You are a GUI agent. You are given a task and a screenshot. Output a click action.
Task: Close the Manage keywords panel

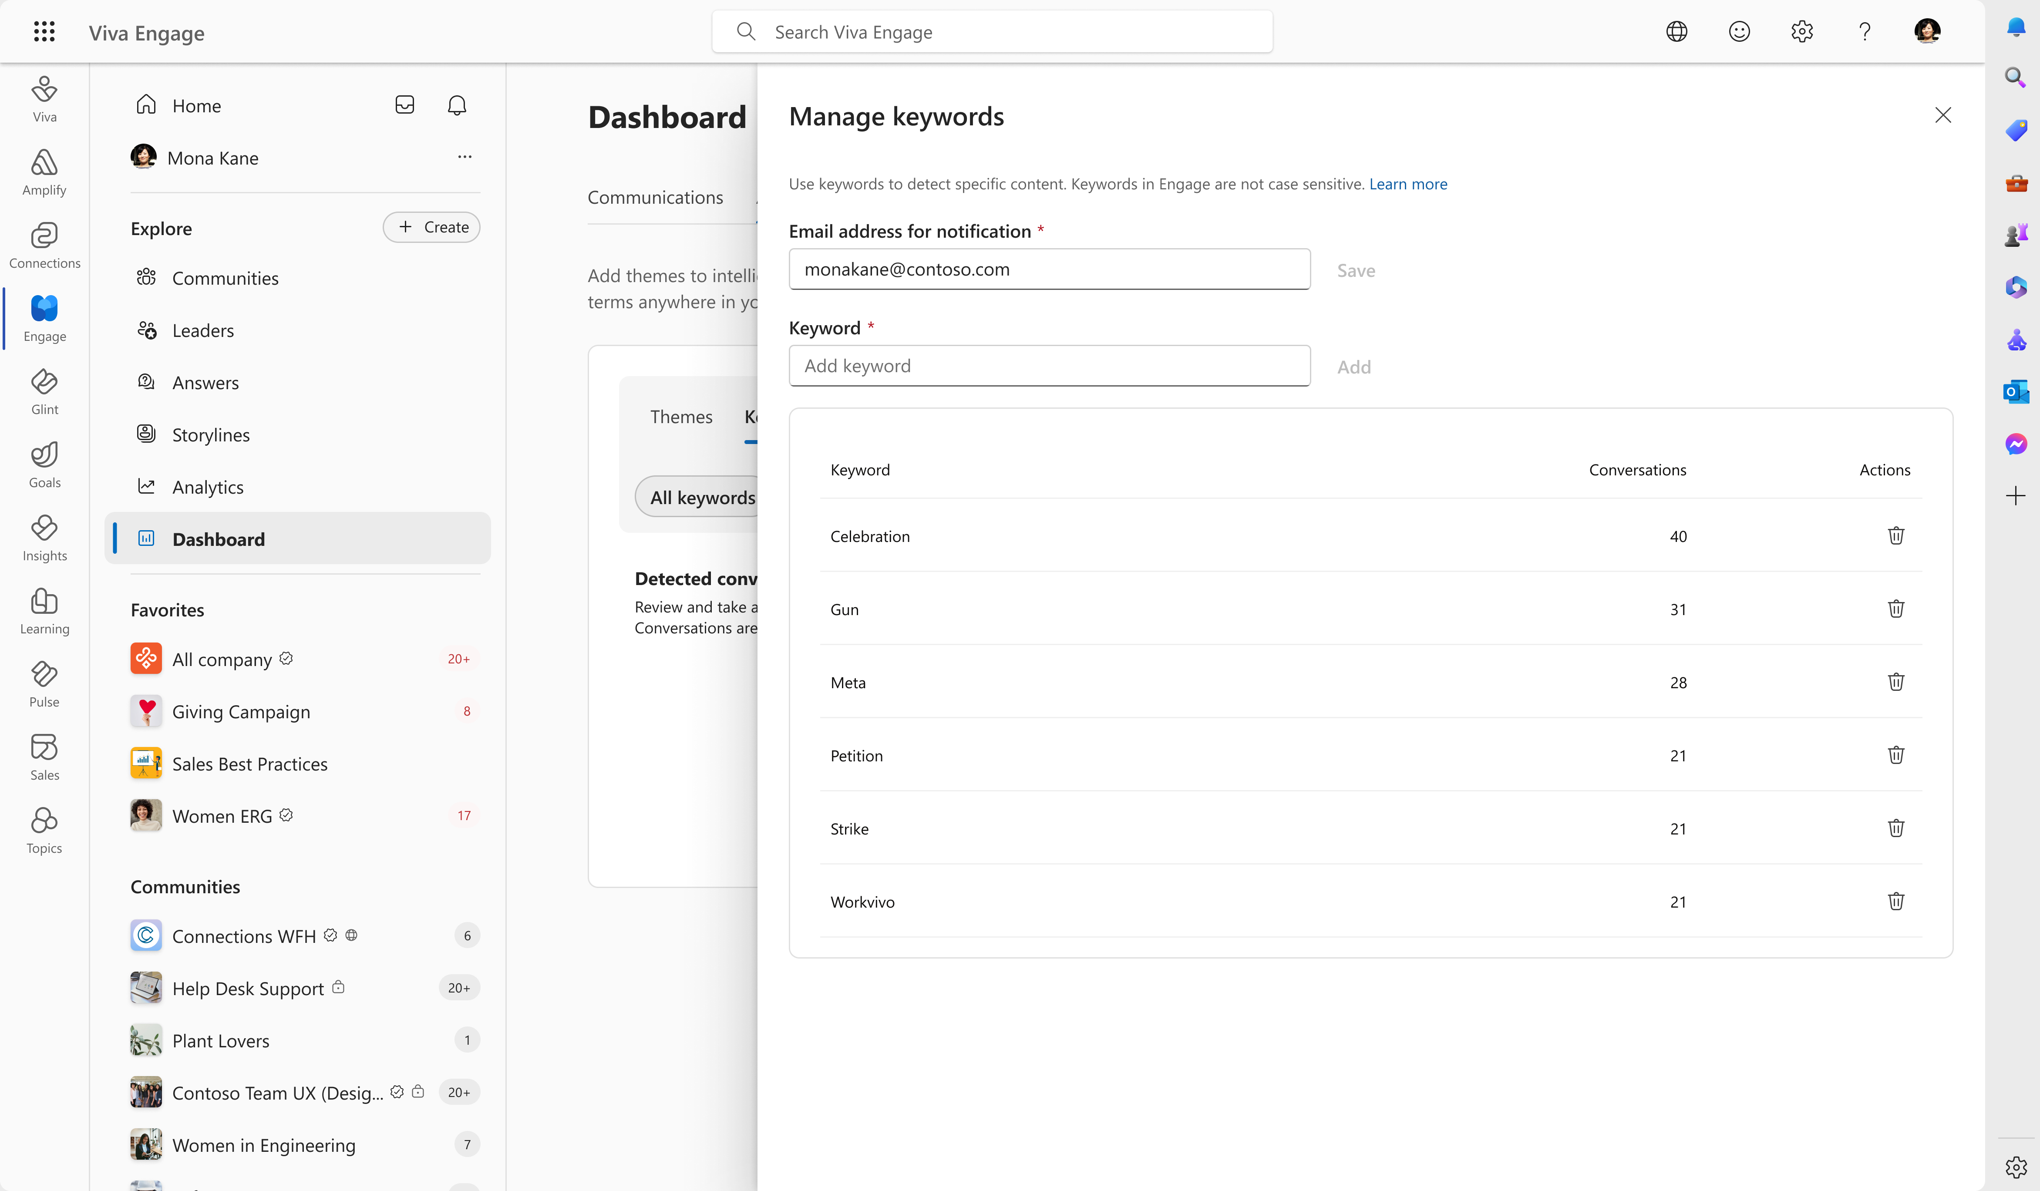1943,116
